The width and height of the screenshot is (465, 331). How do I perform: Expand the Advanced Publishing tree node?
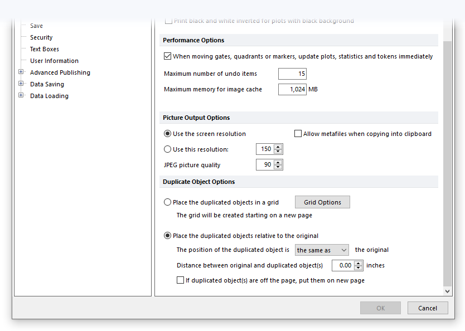(21, 72)
